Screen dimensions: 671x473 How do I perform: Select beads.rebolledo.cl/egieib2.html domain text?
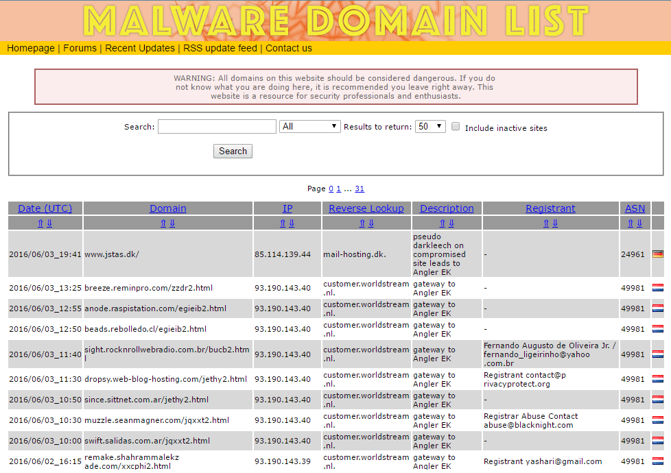tap(145, 329)
